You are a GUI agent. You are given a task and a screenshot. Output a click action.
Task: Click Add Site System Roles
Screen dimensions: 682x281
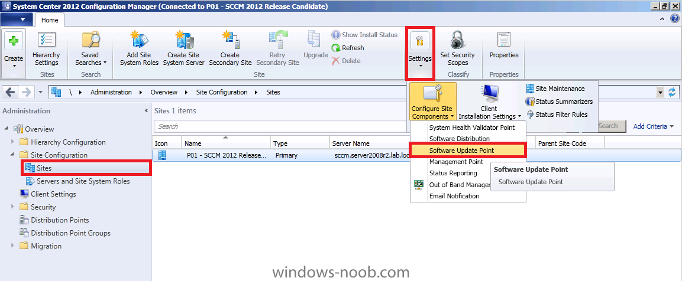pyautogui.click(x=139, y=48)
